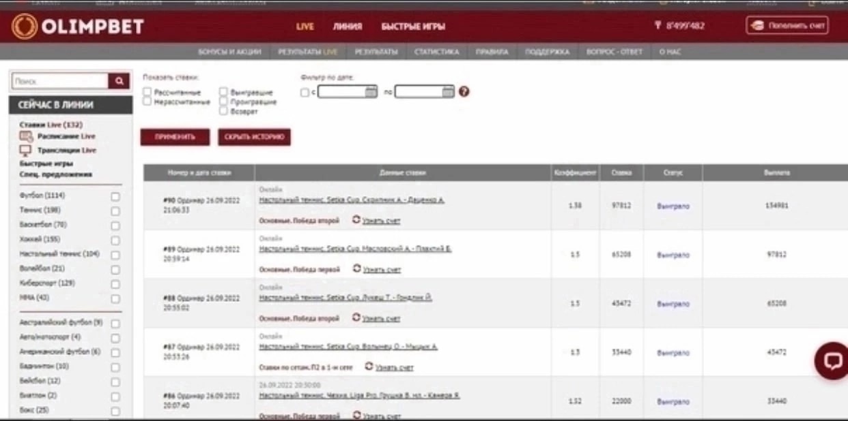848x421 pixels.
Task: Open Спец. предложения sidebar link
Action: tap(56, 174)
